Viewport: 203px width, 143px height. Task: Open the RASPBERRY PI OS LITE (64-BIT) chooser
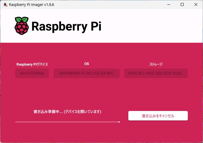pos(86,73)
